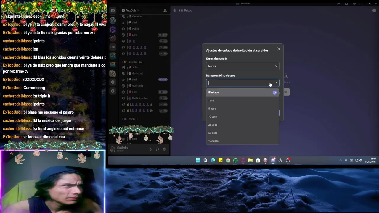Click the Número máximo de usos input field
This screenshot has width=379, height=213.
tap(243, 83)
